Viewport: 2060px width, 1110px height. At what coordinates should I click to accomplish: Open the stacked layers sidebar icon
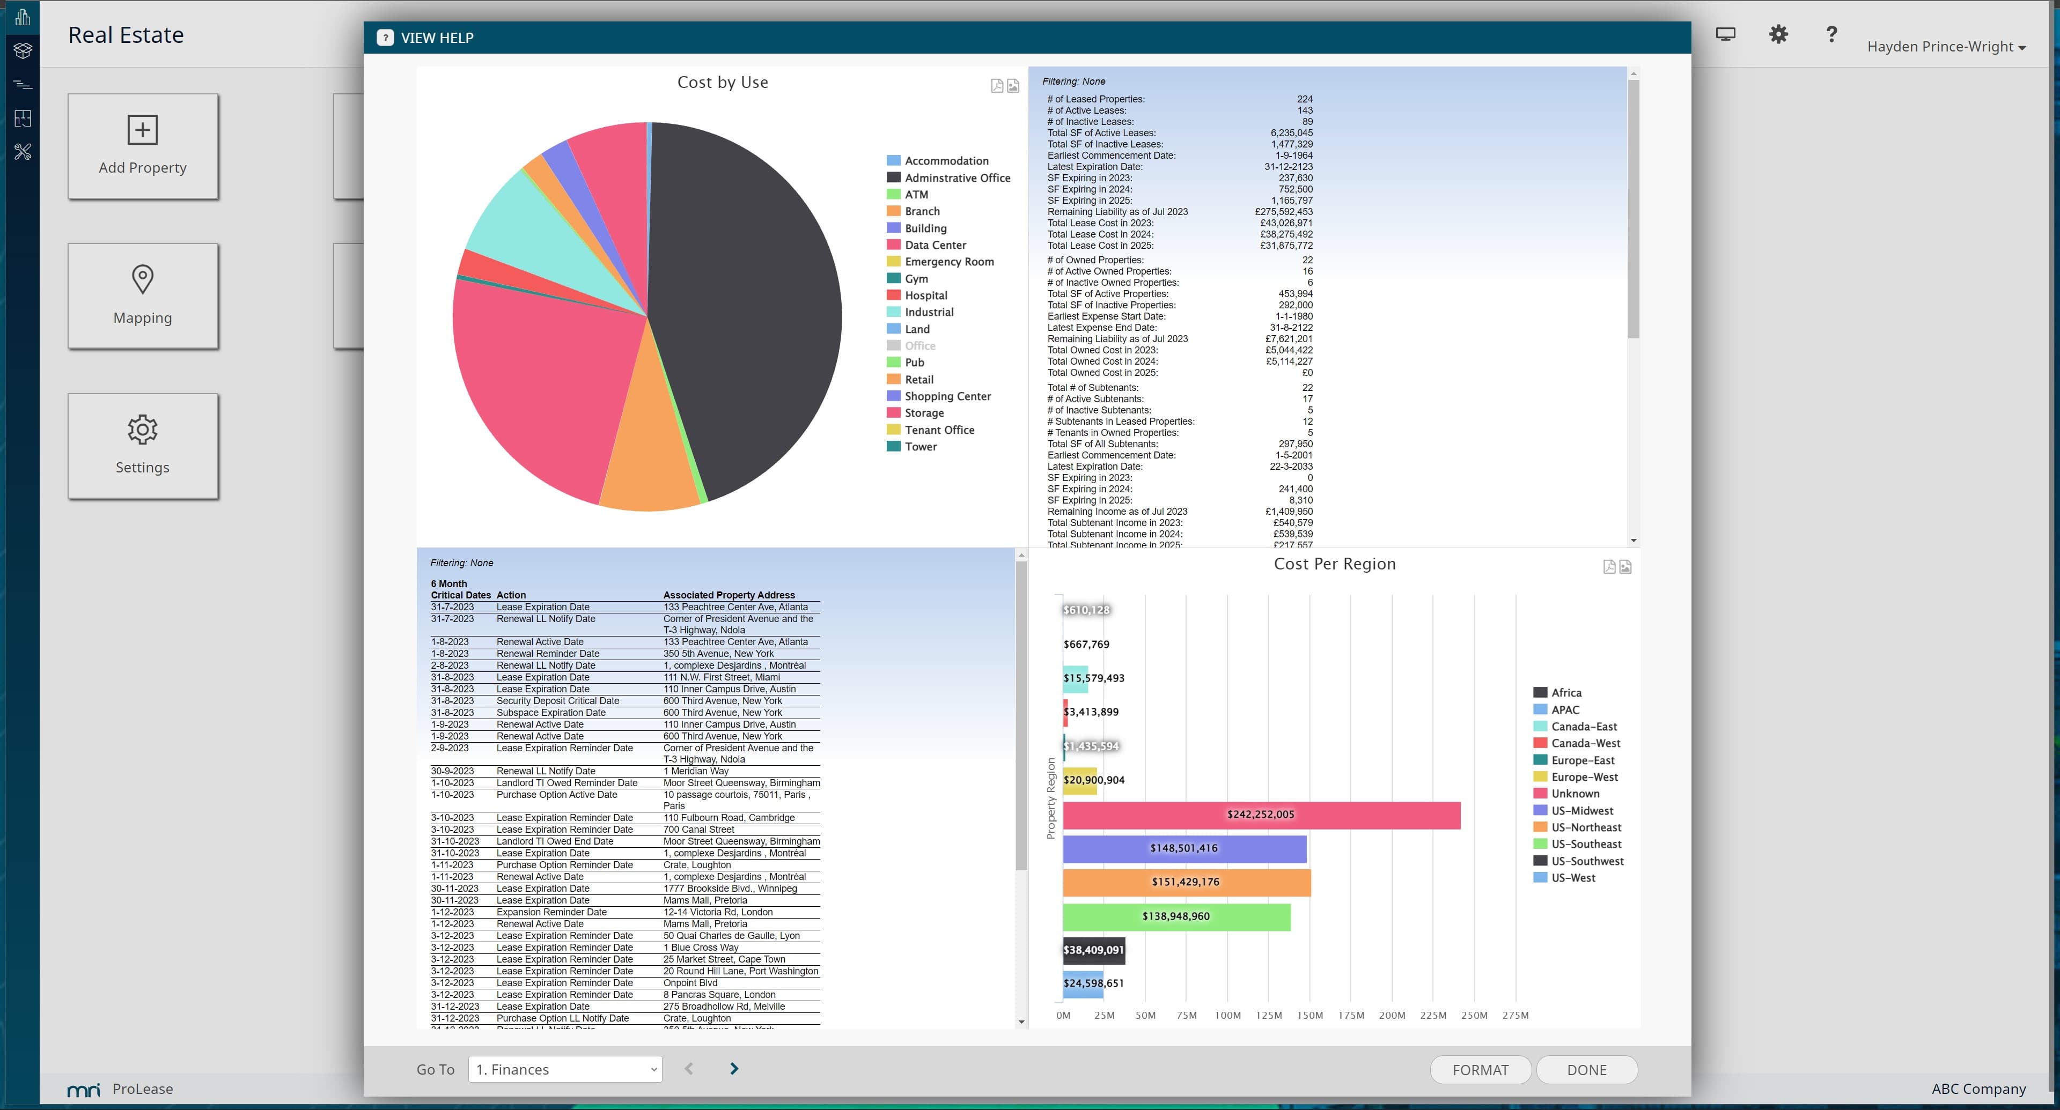pos(23,50)
